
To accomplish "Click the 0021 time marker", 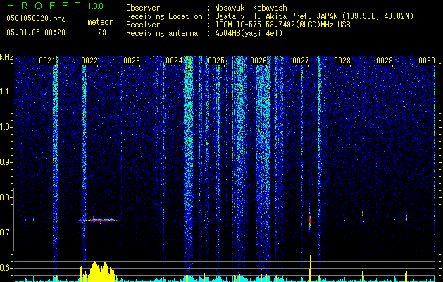I will tap(47, 61).
